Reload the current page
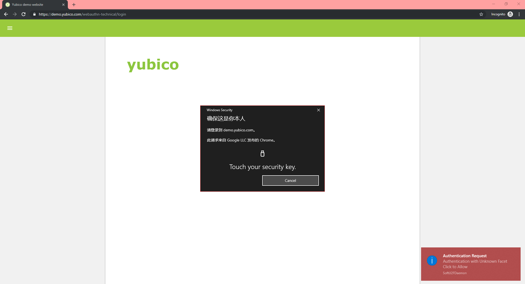This screenshot has width=525, height=284. [24, 14]
